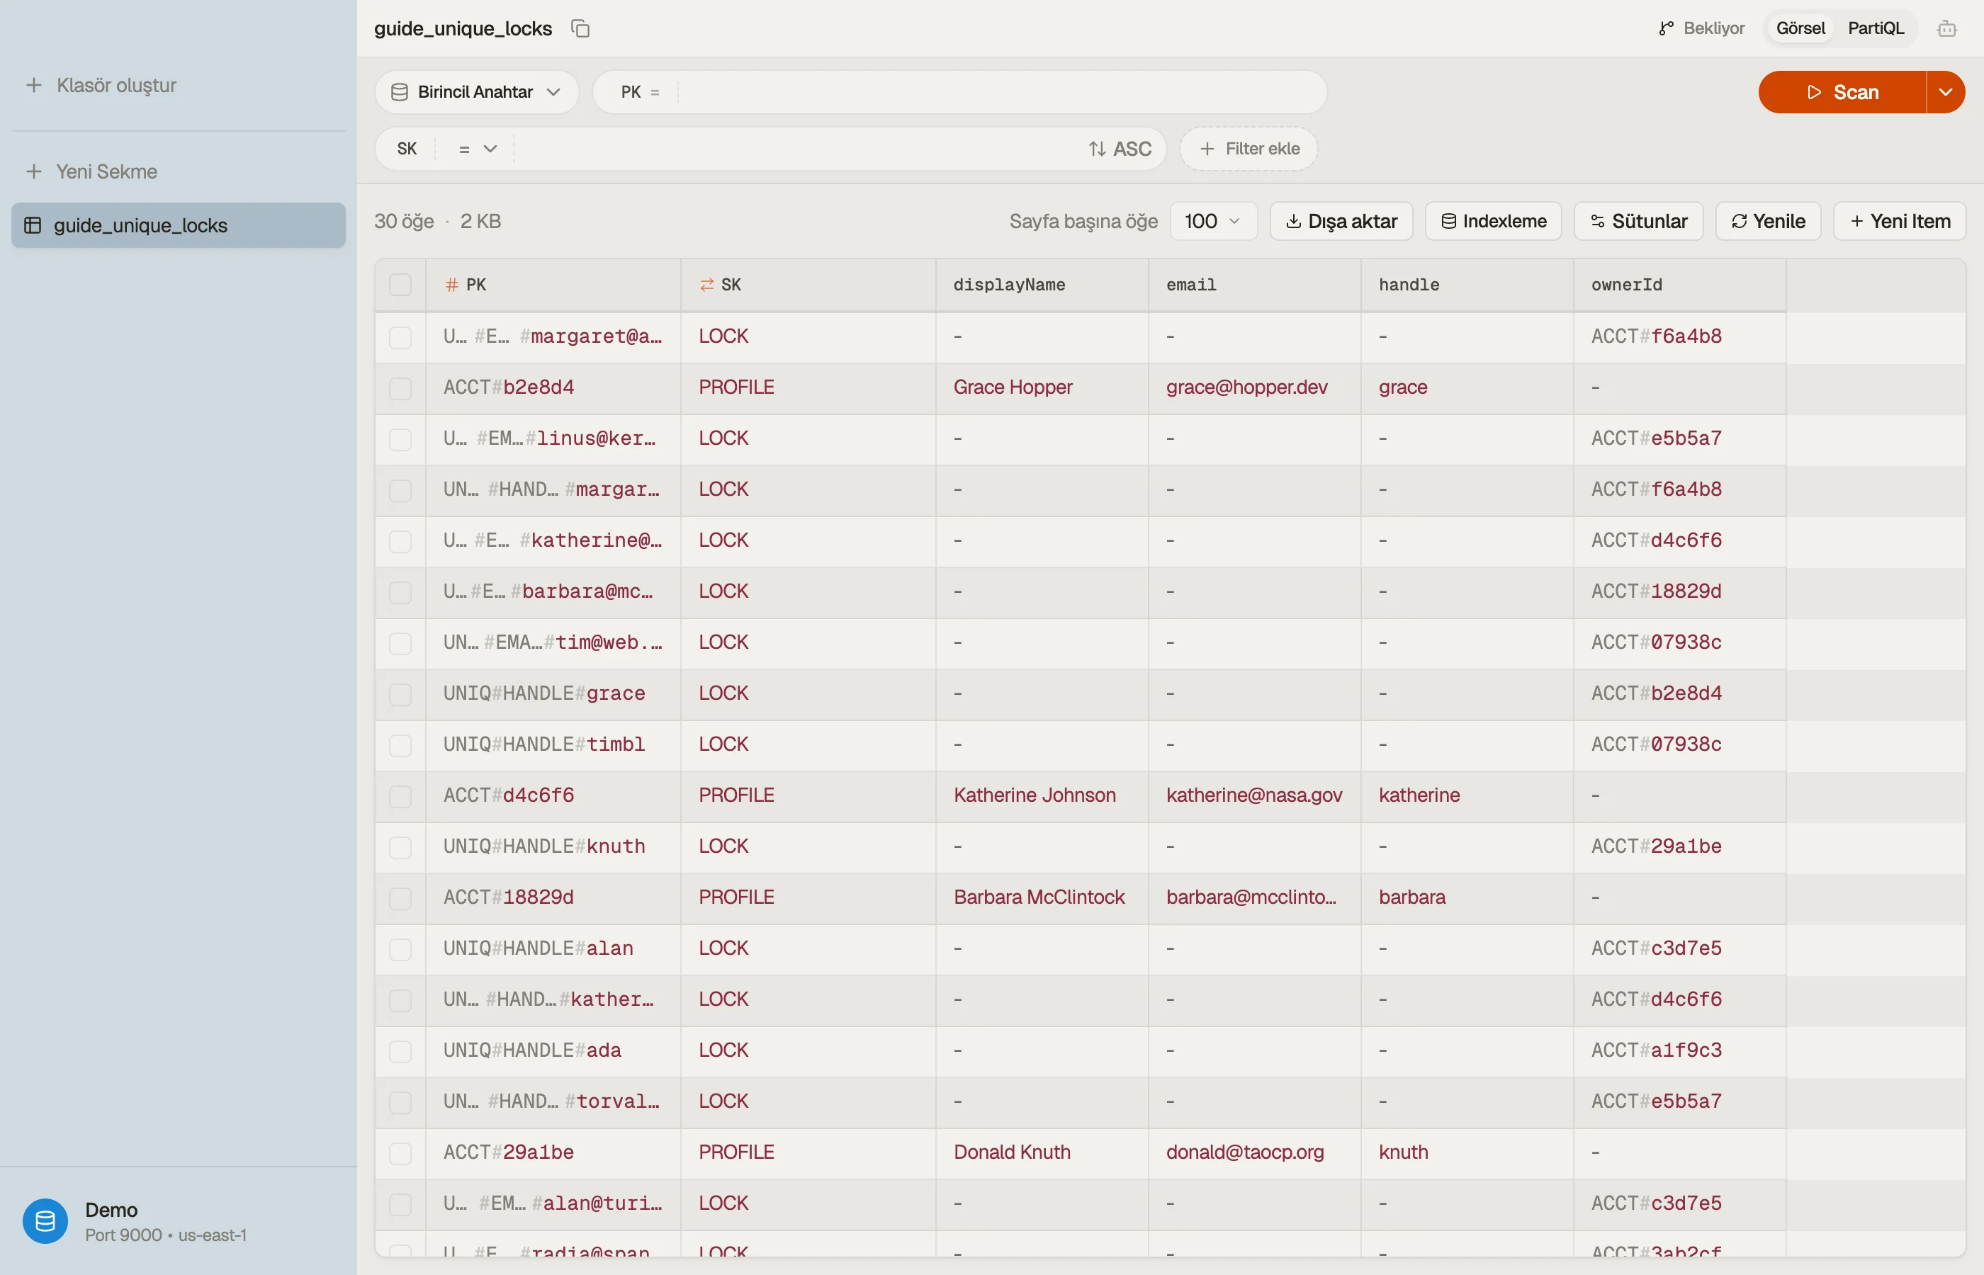The width and height of the screenshot is (1984, 1275).
Task: Check the row with margaret@ email lock
Action: click(400, 337)
